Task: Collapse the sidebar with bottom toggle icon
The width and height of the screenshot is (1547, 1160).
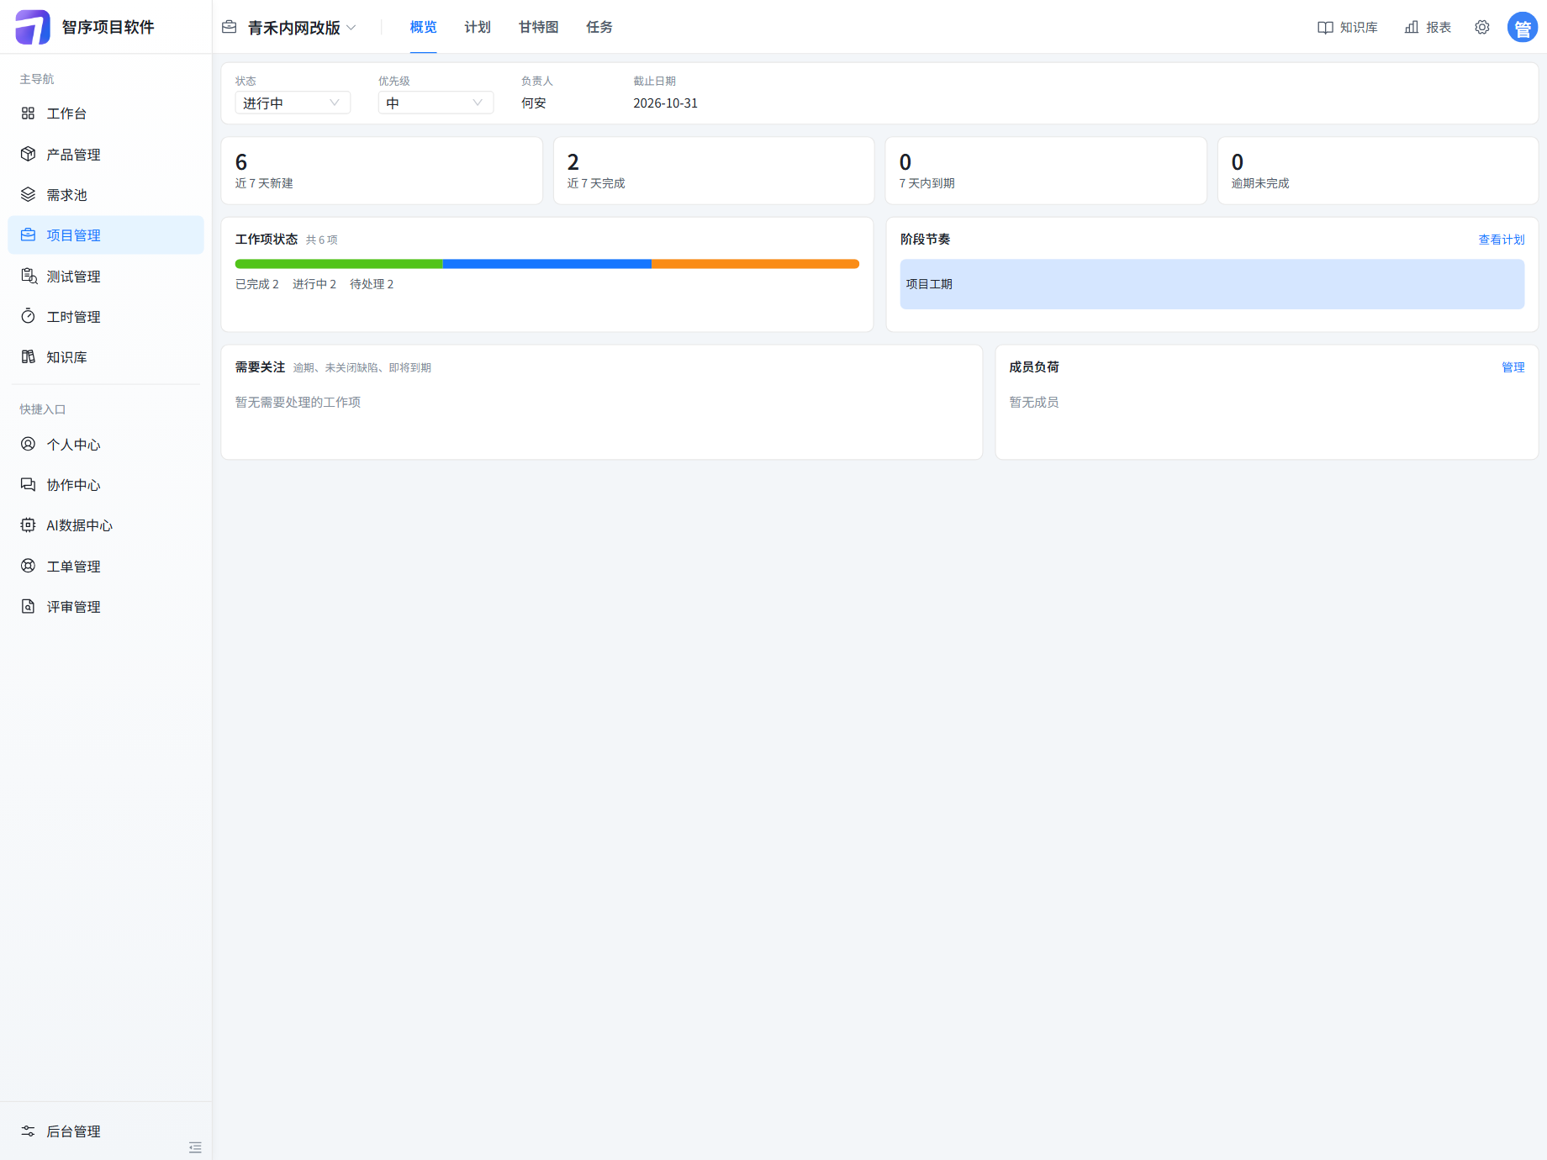Action: click(x=195, y=1147)
